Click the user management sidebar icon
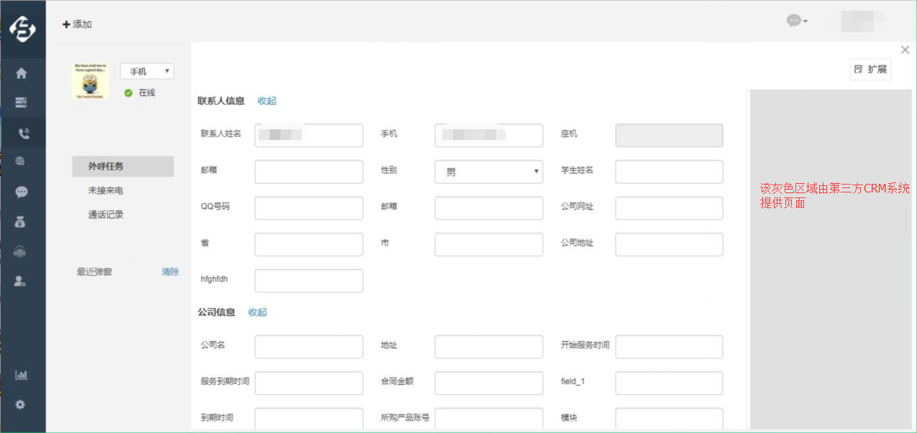Image resolution: width=917 pixels, height=433 pixels. pos(22,281)
